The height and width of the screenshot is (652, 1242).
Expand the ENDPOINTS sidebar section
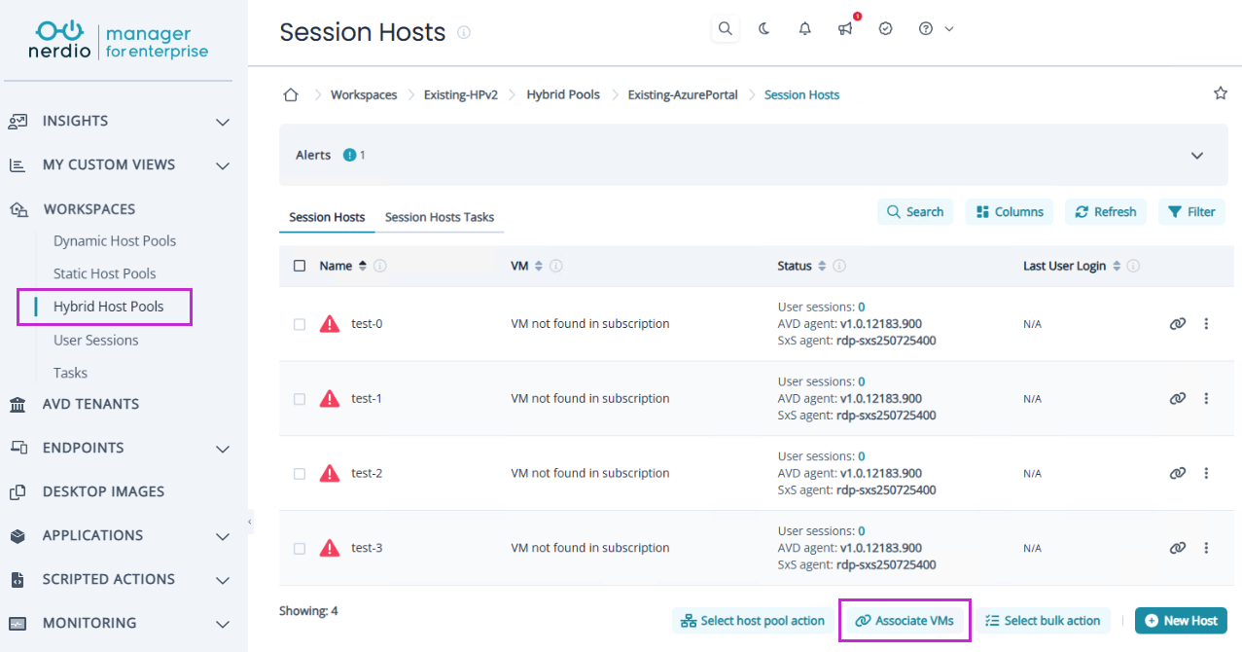tap(223, 449)
